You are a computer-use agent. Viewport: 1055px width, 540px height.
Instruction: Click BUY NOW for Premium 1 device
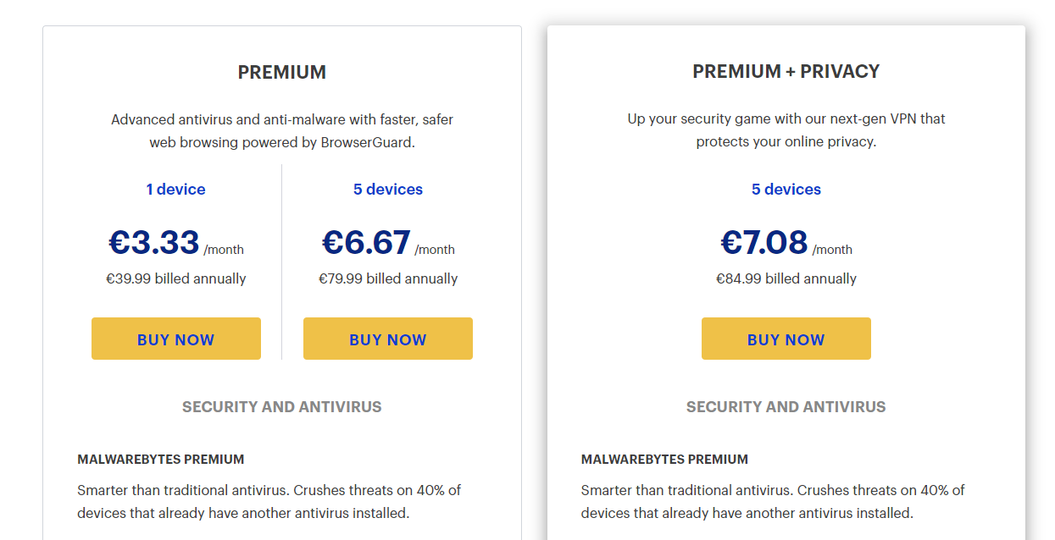click(x=175, y=339)
